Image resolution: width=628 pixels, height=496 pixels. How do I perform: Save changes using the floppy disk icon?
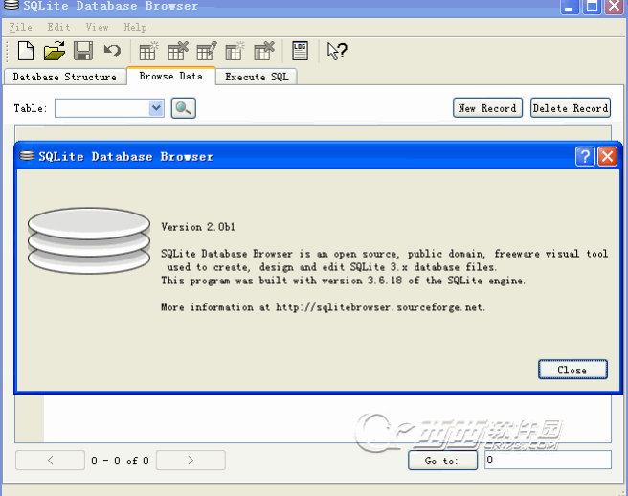click(x=83, y=51)
